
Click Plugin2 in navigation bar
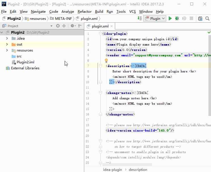[x=12, y=18]
